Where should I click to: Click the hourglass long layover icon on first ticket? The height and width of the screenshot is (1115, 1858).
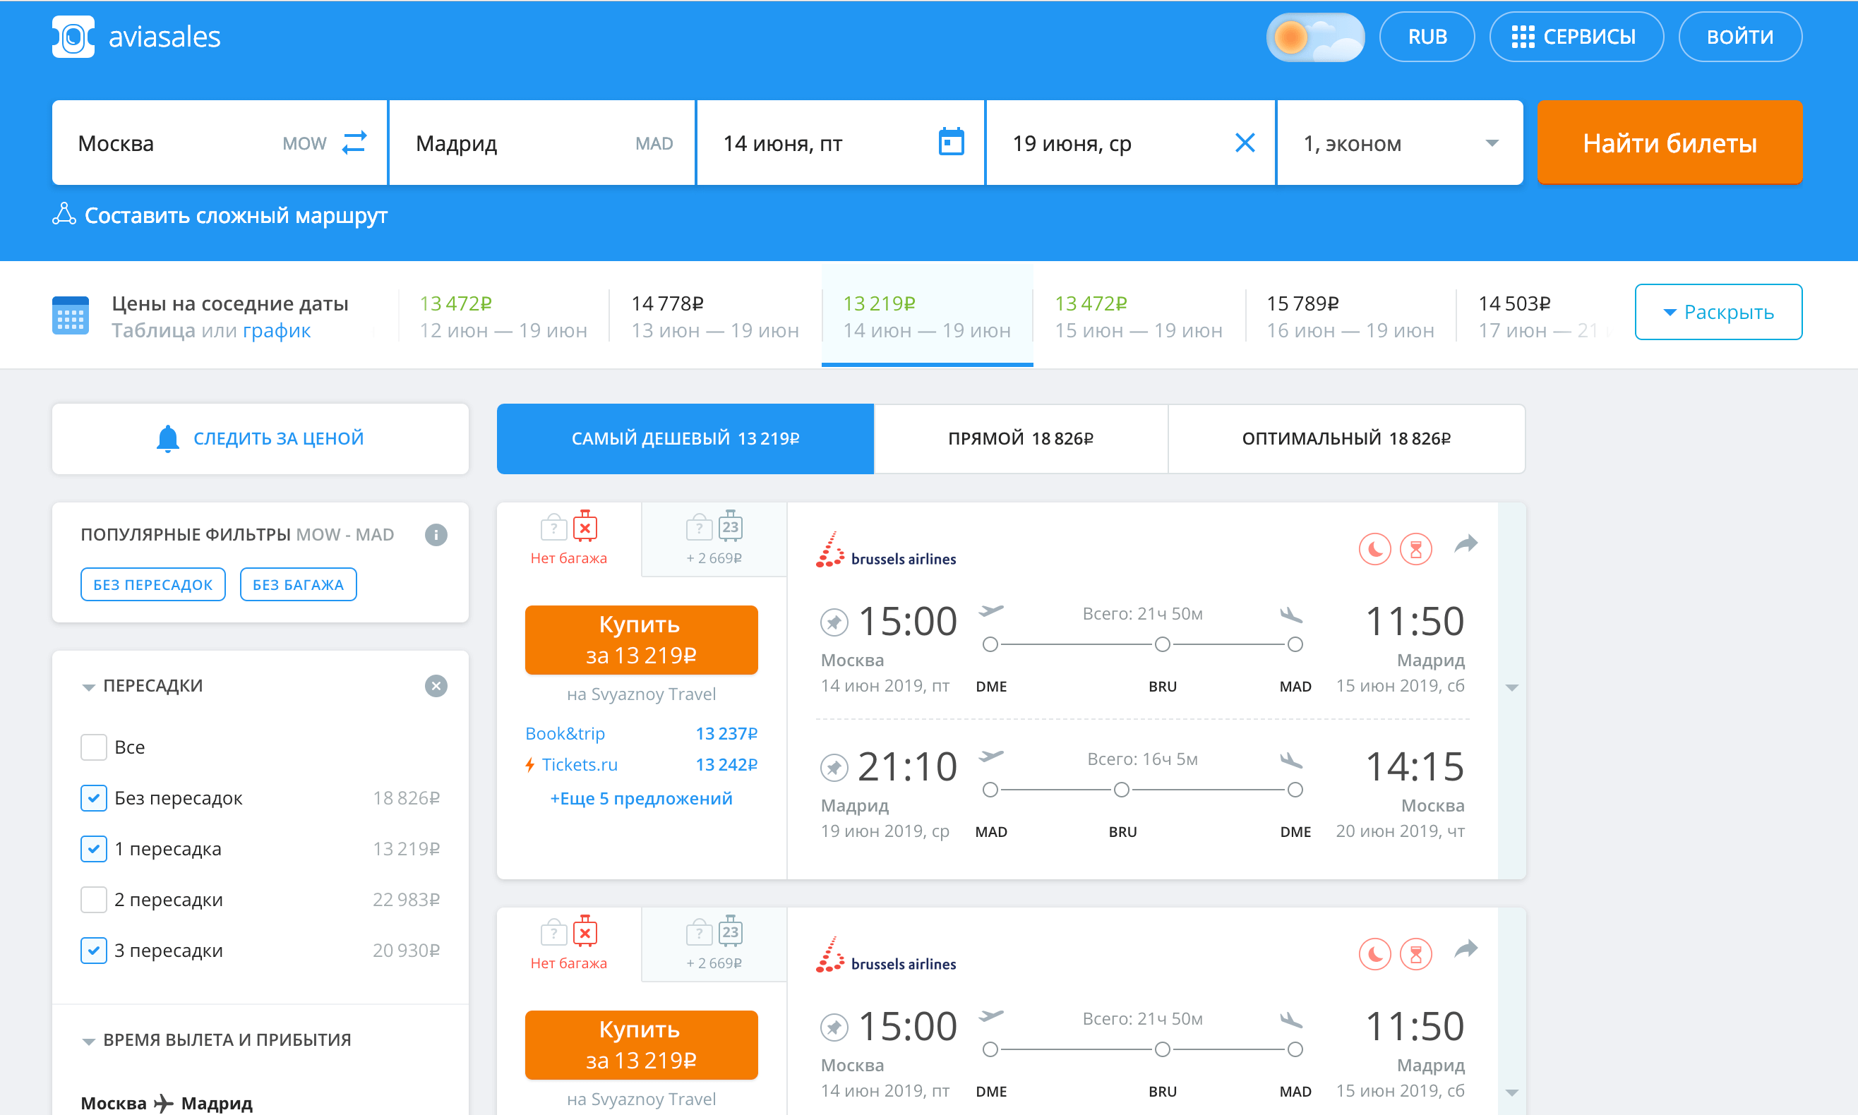point(1416,549)
